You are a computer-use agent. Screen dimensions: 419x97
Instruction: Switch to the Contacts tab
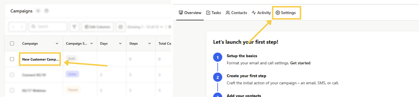tap(236, 13)
